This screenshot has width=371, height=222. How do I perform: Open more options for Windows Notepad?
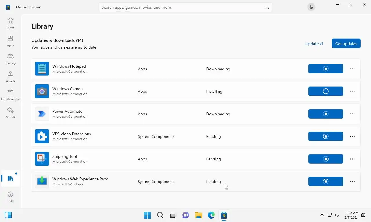pos(352,69)
